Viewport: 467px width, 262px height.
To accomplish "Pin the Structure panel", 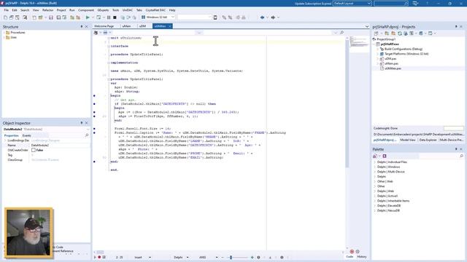I will point(82,27).
